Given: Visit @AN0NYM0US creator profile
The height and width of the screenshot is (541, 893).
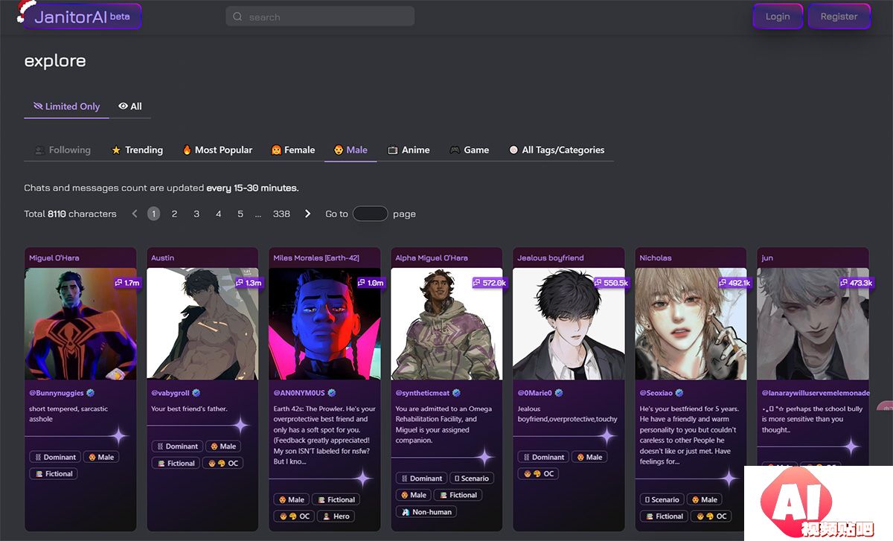Looking at the screenshot, I should (x=300, y=392).
